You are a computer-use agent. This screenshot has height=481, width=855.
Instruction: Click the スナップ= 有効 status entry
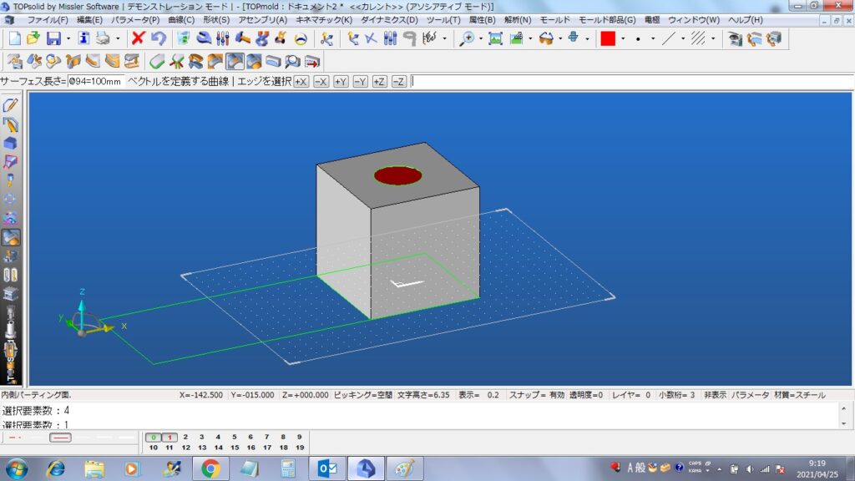(x=536, y=395)
